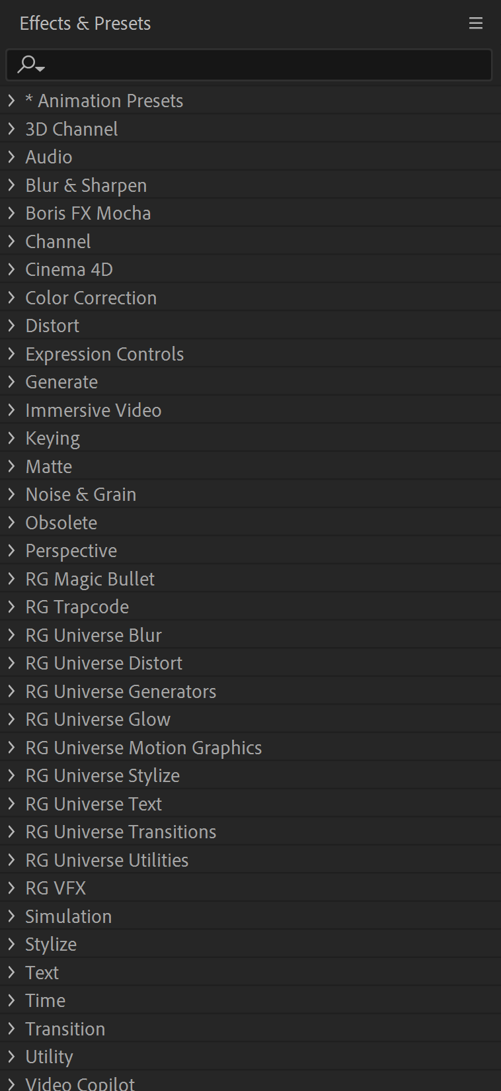Expand the Blur & Sharpen chevron
Viewport: 501px width, 1091px height.
(11, 185)
